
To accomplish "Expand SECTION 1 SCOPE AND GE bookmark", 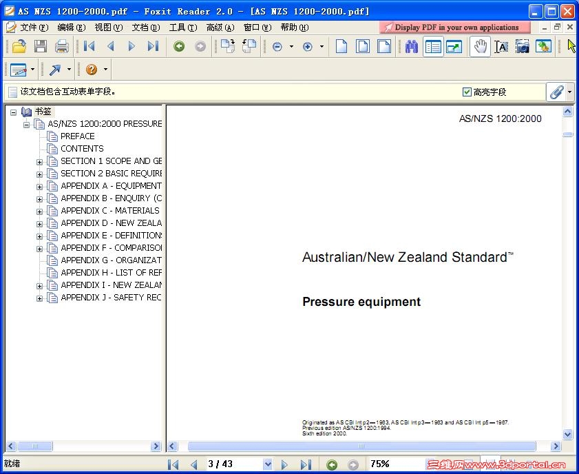I will pyautogui.click(x=39, y=162).
